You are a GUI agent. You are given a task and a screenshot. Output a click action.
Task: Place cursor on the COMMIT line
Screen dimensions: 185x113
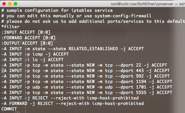9,109
